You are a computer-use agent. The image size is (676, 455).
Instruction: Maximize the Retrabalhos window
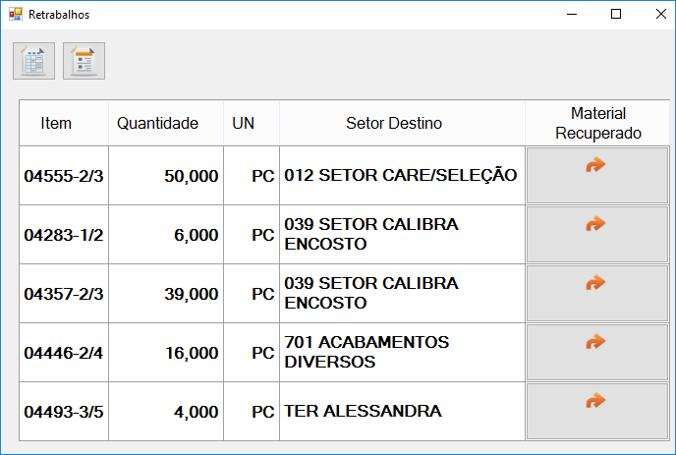(x=616, y=14)
